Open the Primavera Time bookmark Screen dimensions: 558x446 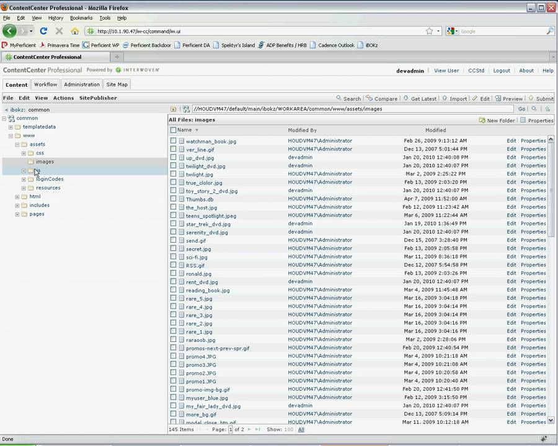60,45
